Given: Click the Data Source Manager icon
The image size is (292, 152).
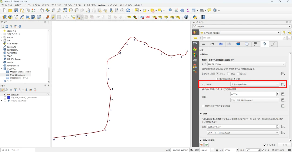Looking at the screenshot, I should (x=5, y=17).
